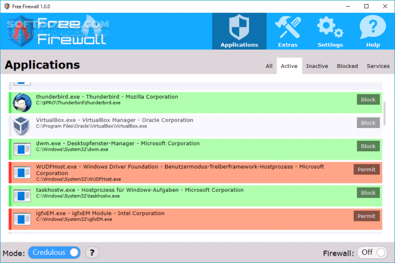Open the mode help question mark button
The width and height of the screenshot is (395, 263).
tap(92, 252)
